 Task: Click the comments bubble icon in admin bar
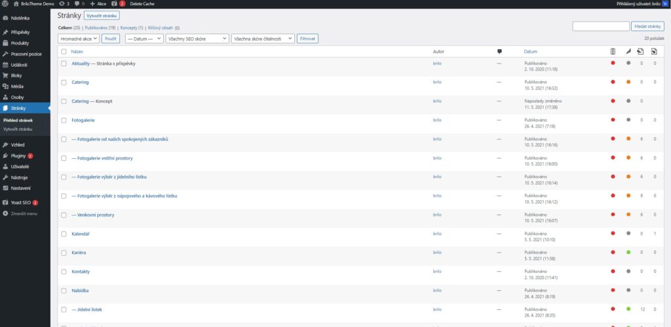[79, 4]
